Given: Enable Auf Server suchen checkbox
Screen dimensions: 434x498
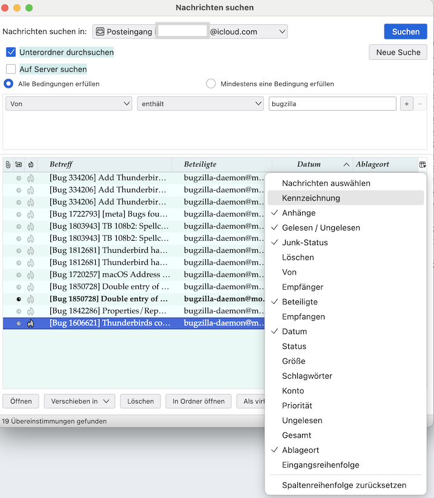Looking at the screenshot, I should click(x=11, y=70).
